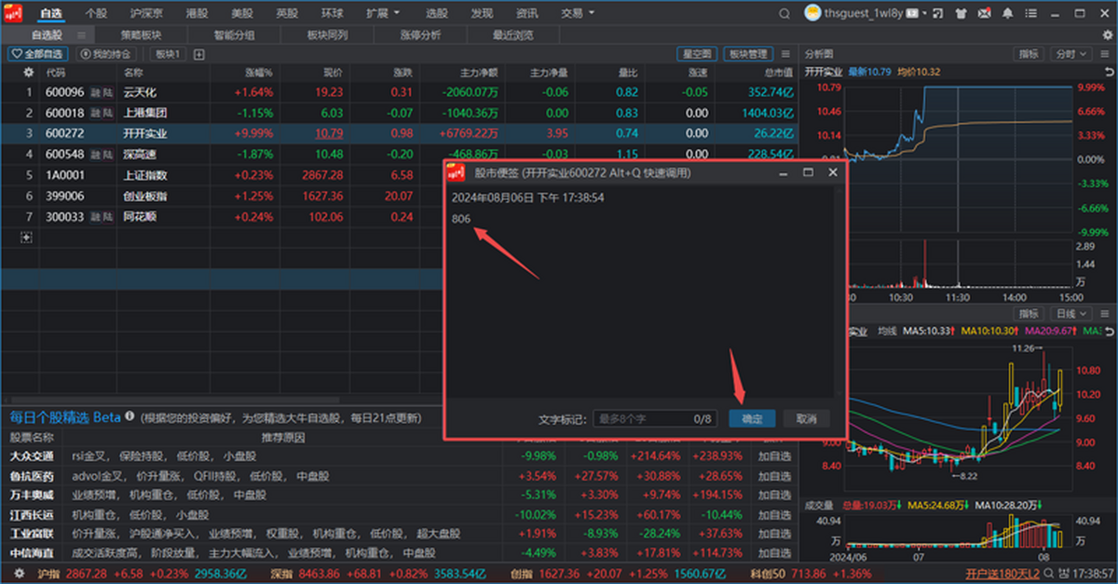Image resolution: width=1118 pixels, height=584 pixels.
Task: Toggle the 全部自选 filter
Action: click(38, 54)
